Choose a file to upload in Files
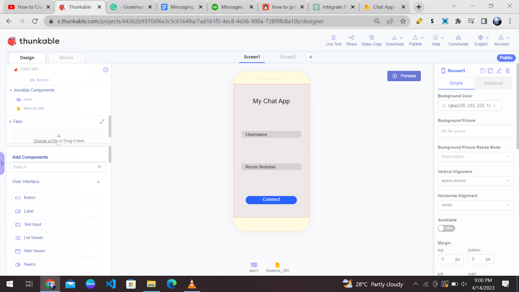This screenshot has height=292, width=519. point(46,141)
